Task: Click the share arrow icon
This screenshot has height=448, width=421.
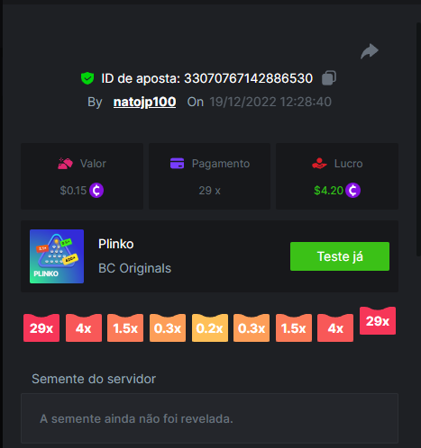Action: point(370,51)
